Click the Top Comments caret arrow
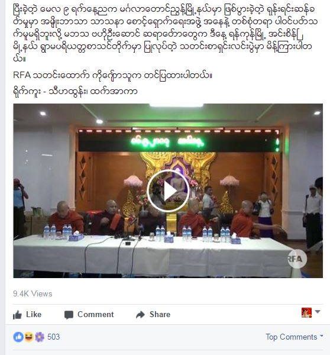The height and width of the screenshot is (355, 330). (321, 336)
